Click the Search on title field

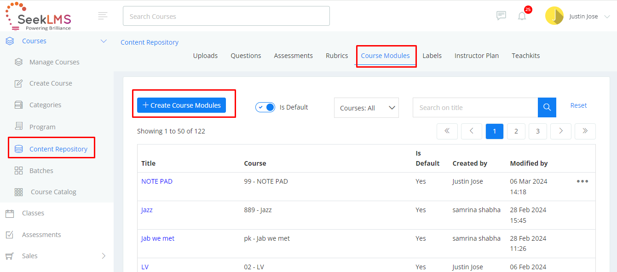click(x=475, y=107)
